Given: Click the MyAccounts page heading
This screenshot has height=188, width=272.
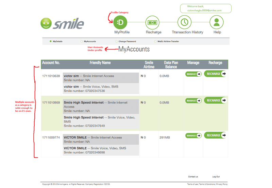Looking at the screenshot, I should tap(134, 49).
